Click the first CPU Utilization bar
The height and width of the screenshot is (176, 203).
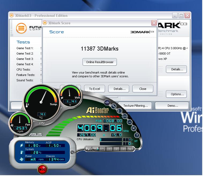tap(111, 140)
